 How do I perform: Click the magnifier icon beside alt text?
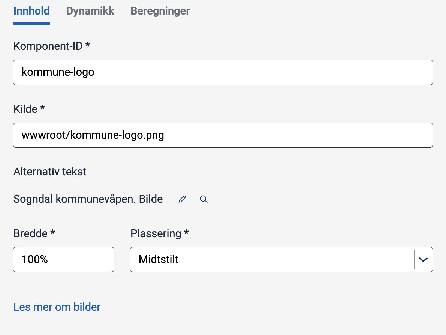pos(204,199)
